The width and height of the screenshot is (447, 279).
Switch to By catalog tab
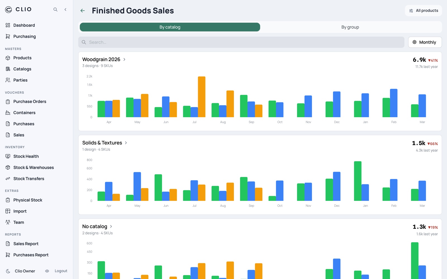[x=170, y=27]
